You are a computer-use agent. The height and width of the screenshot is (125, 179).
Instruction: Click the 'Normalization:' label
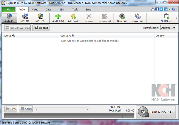tap(151, 28)
